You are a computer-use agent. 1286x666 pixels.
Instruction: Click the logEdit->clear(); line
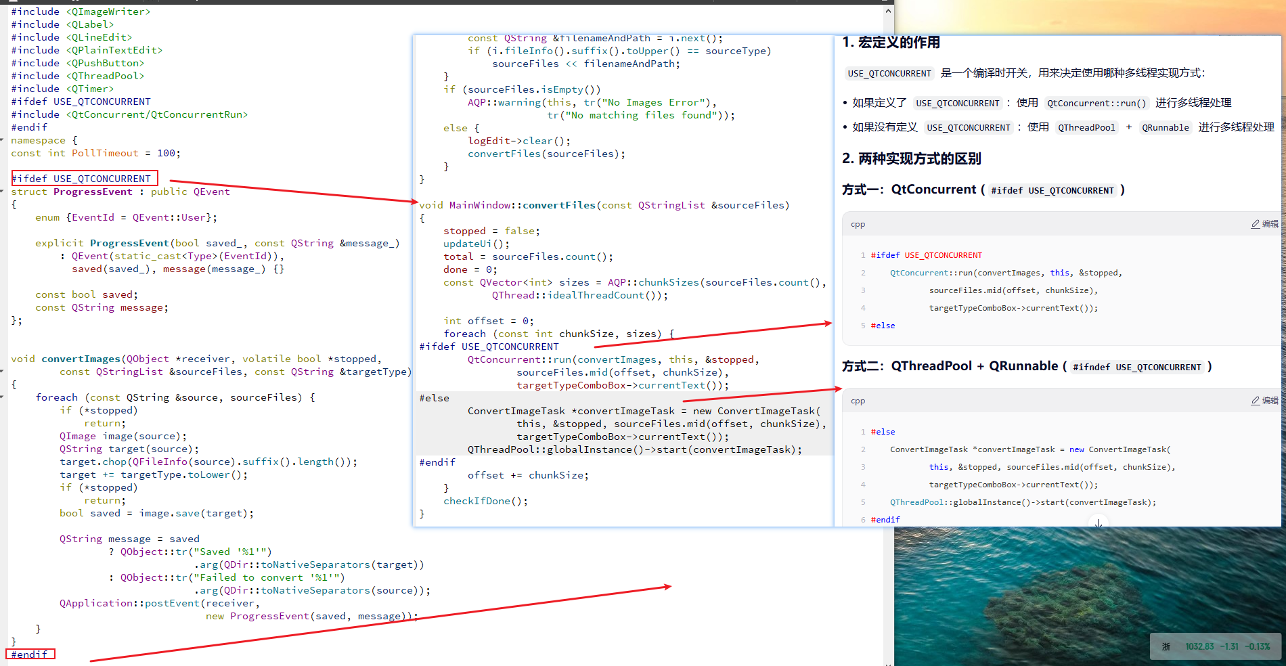point(519,141)
